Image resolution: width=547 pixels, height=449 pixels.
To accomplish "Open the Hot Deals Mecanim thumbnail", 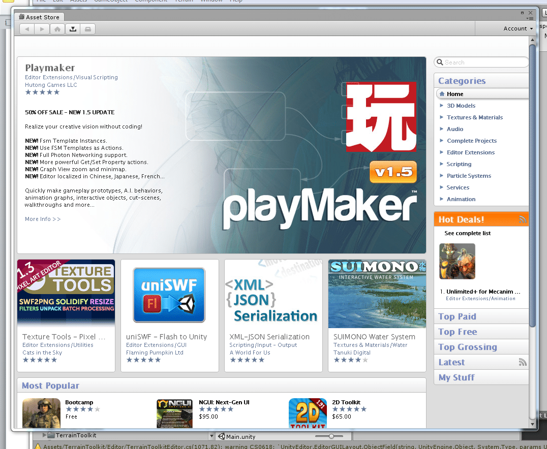I will pyautogui.click(x=457, y=261).
